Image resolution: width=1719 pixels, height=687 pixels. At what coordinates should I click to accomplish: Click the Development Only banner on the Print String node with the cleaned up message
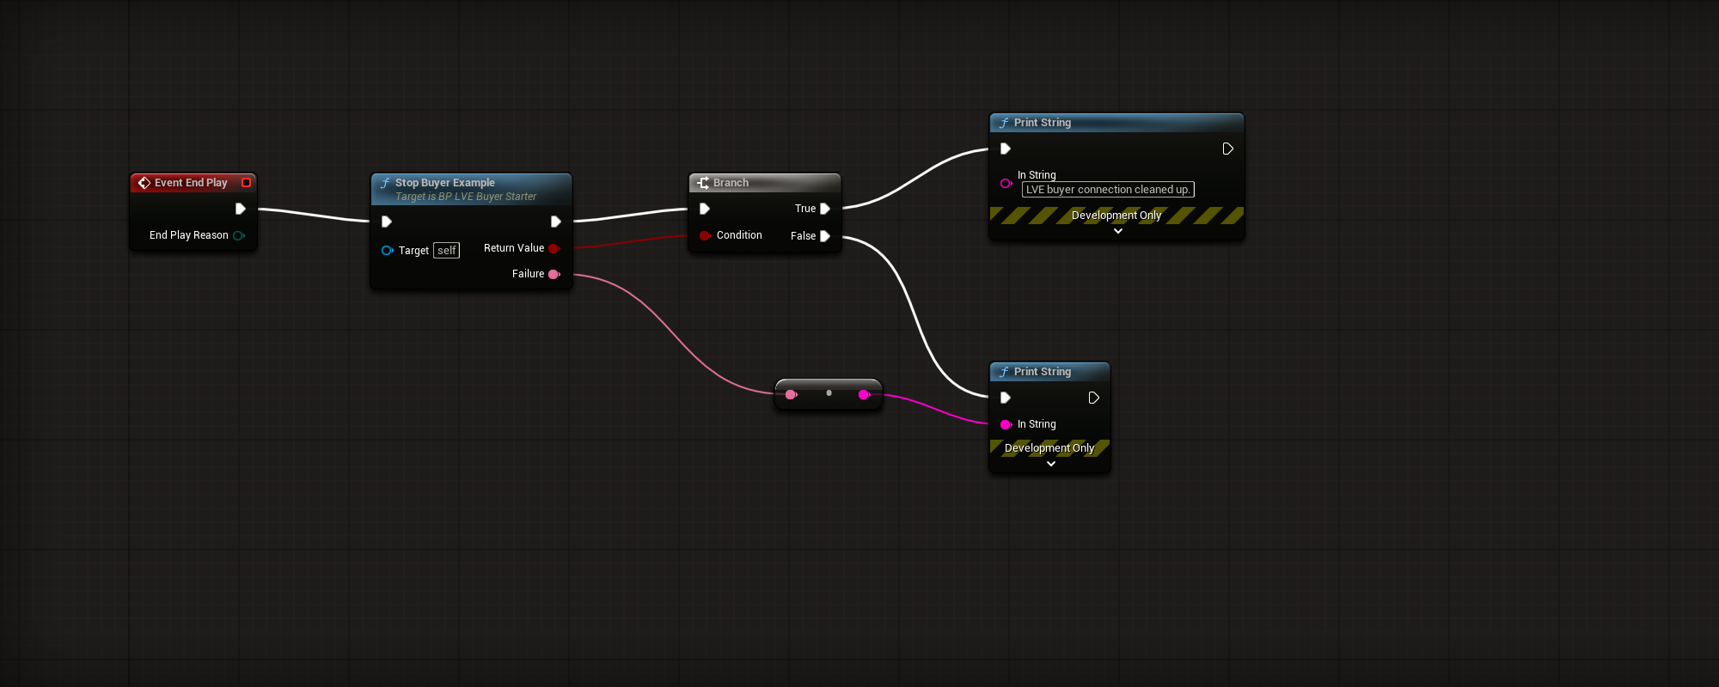point(1116,216)
